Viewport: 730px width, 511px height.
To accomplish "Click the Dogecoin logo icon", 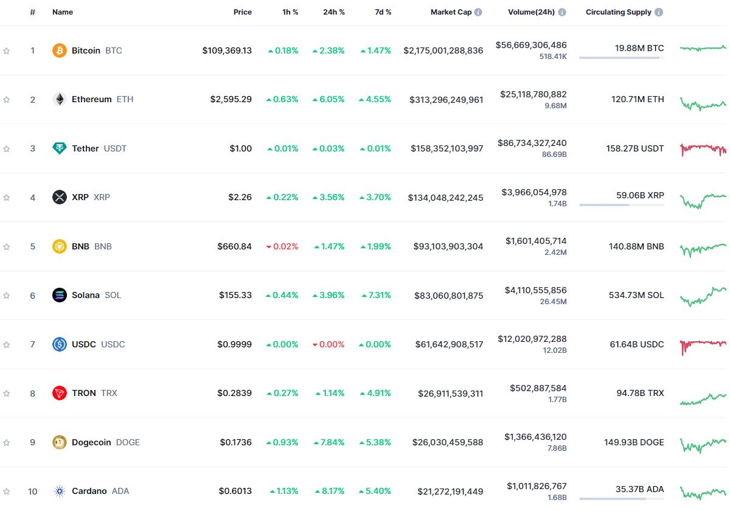I will [x=59, y=442].
